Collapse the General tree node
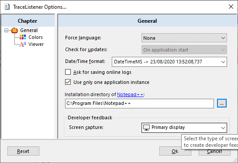The image size is (238, 163). pyautogui.click(x=6, y=31)
